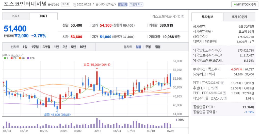260x134 pixels.
Task: Click the 60-day moving average legend marker
Action: pyautogui.click(x=20, y=58)
